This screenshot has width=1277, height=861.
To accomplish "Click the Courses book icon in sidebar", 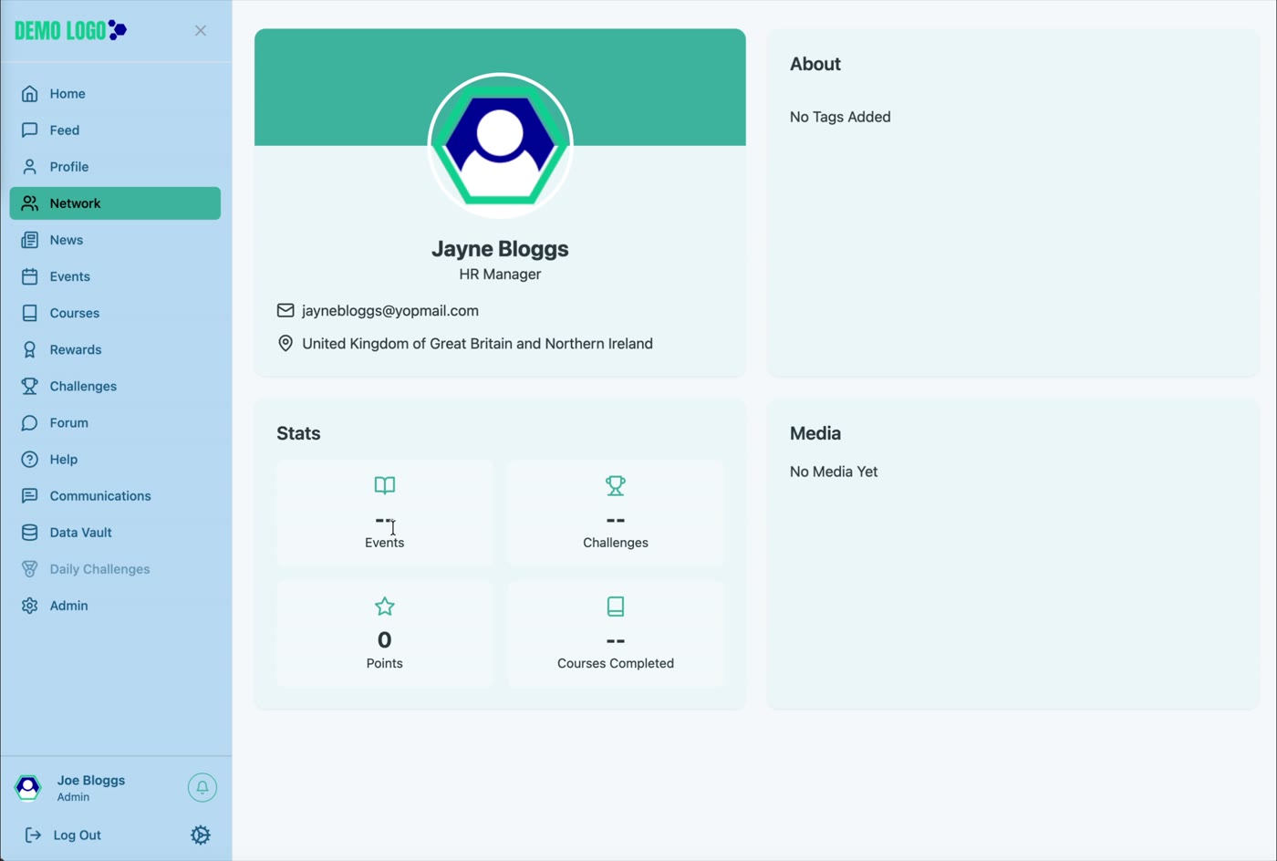I will tap(30, 313).
